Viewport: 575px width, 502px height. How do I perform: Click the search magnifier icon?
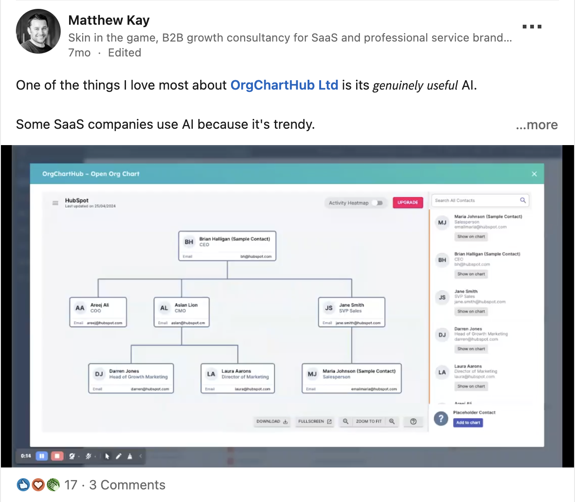pos(523,200)
